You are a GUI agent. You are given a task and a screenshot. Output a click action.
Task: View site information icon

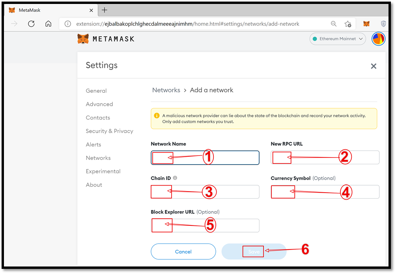coord(67,24)
